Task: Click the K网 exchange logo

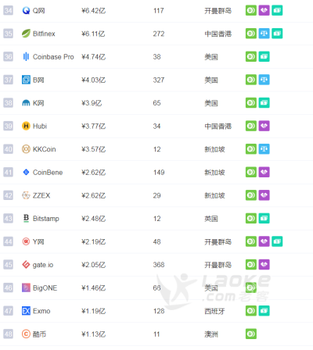Action: pos(26,103)
